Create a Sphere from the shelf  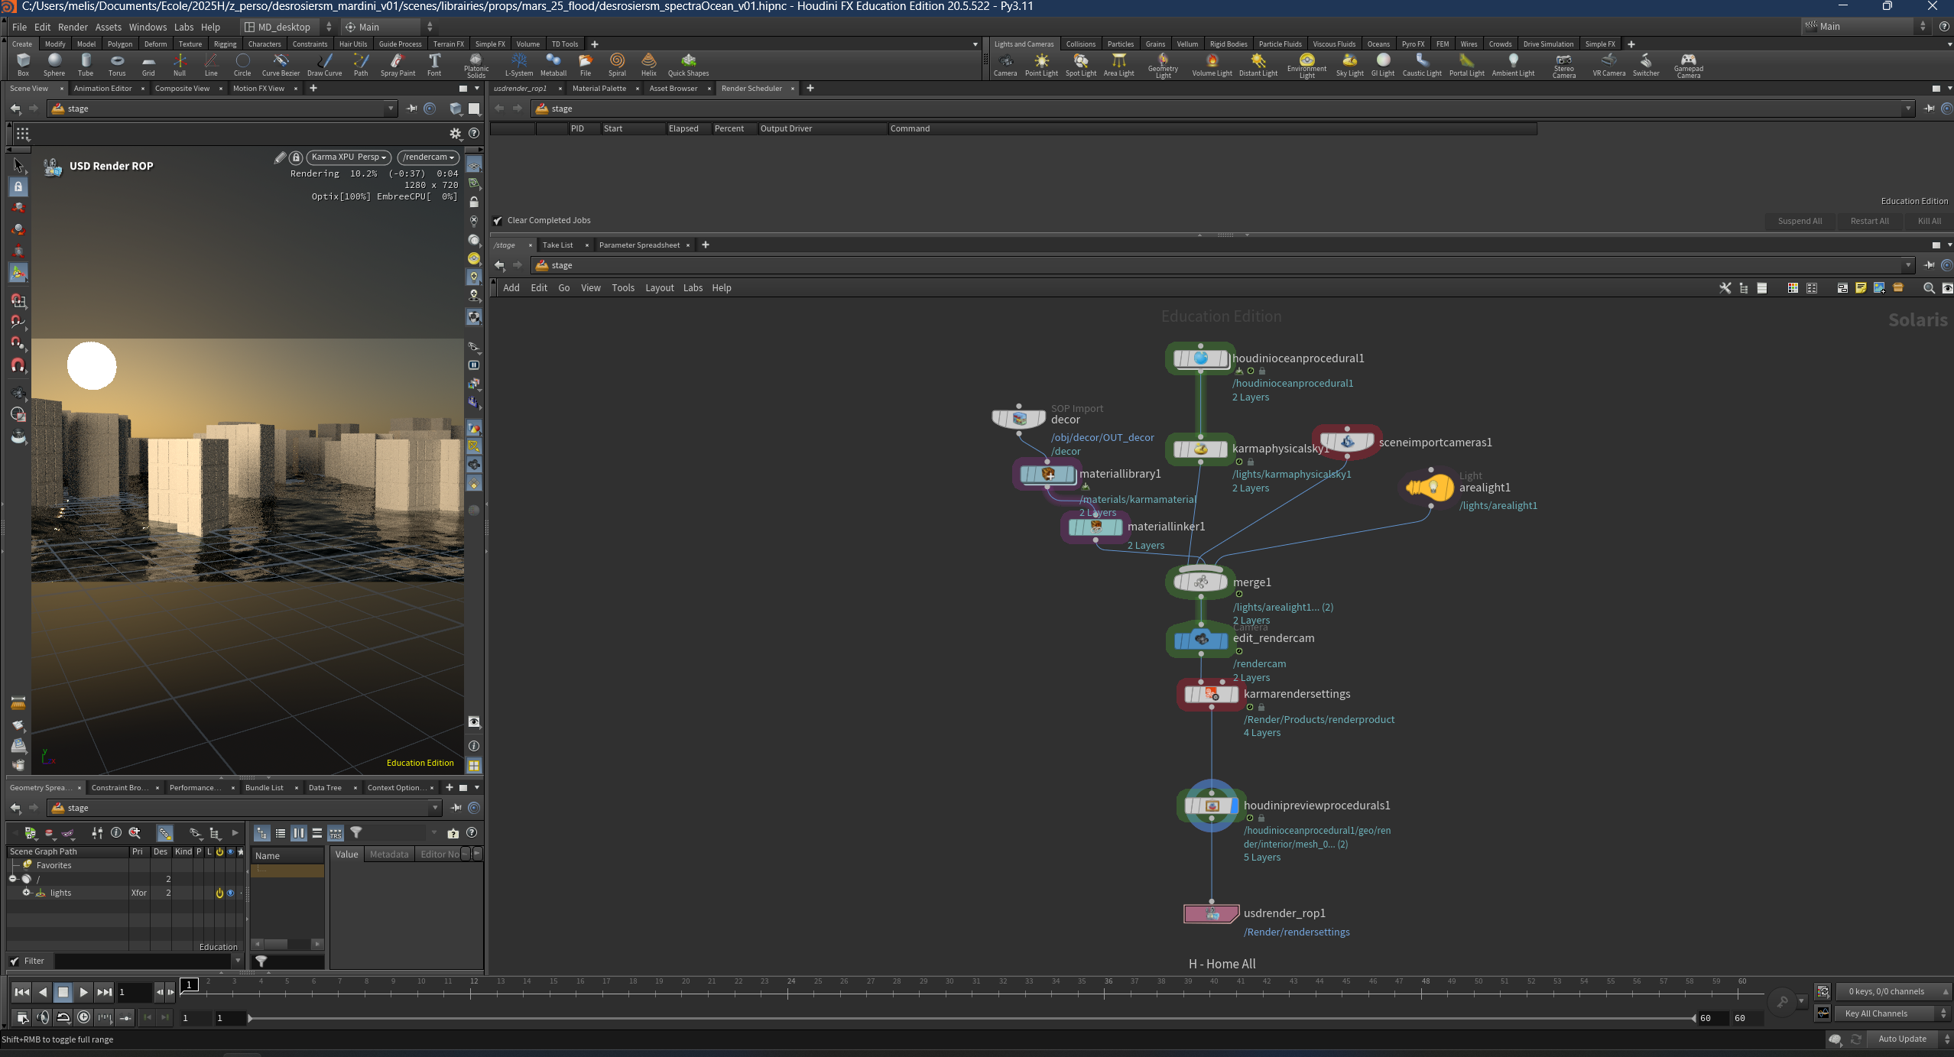54,64
